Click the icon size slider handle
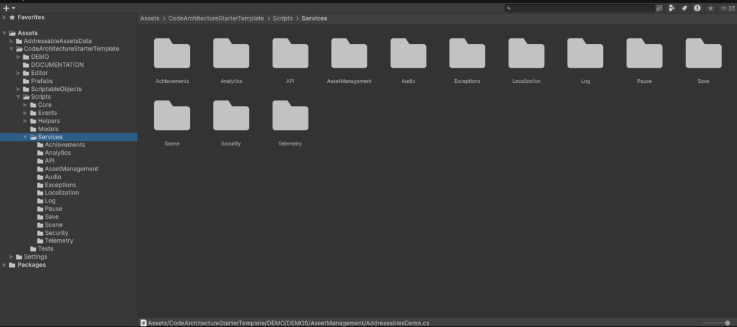The width and height of the screenshot is (737, 327). 727,323
